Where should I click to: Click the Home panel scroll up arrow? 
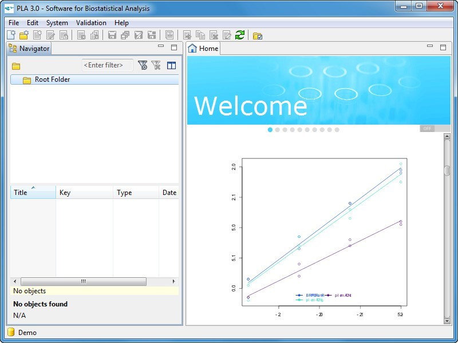(447, 136)
